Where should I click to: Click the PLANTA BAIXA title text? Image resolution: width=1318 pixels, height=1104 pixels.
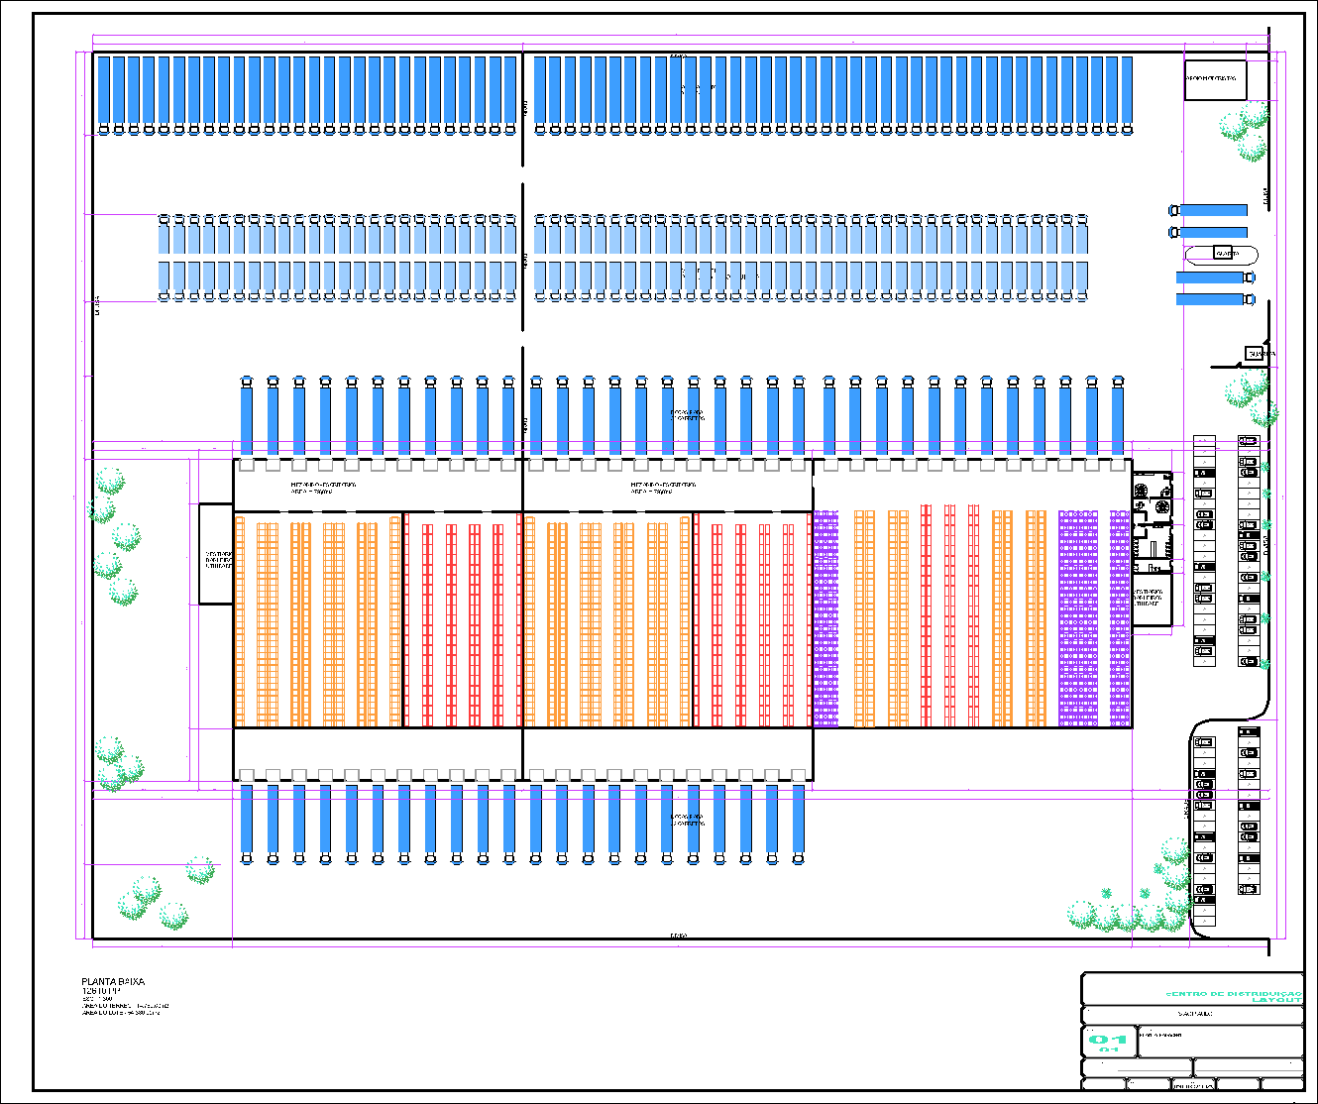tap(113, 982)
